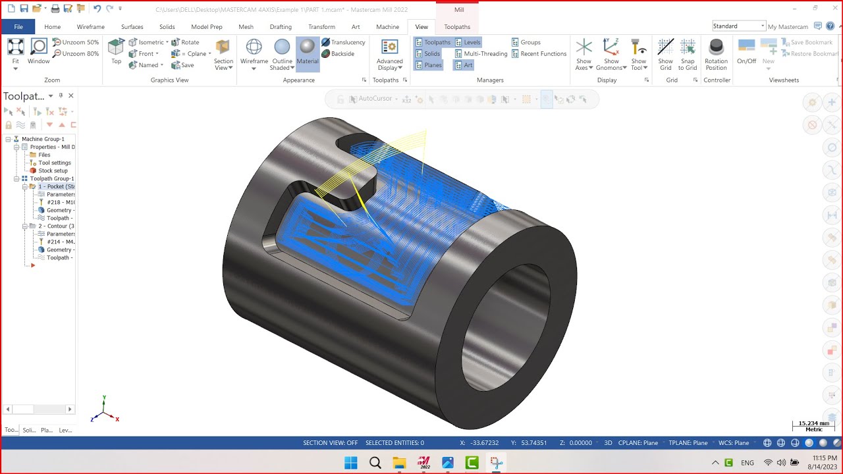Click Unzoom 80% button

[76, 53]
